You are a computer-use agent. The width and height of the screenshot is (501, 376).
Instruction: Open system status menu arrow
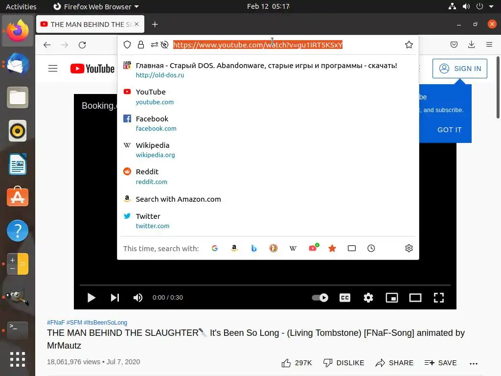click(x=491, y=6)
